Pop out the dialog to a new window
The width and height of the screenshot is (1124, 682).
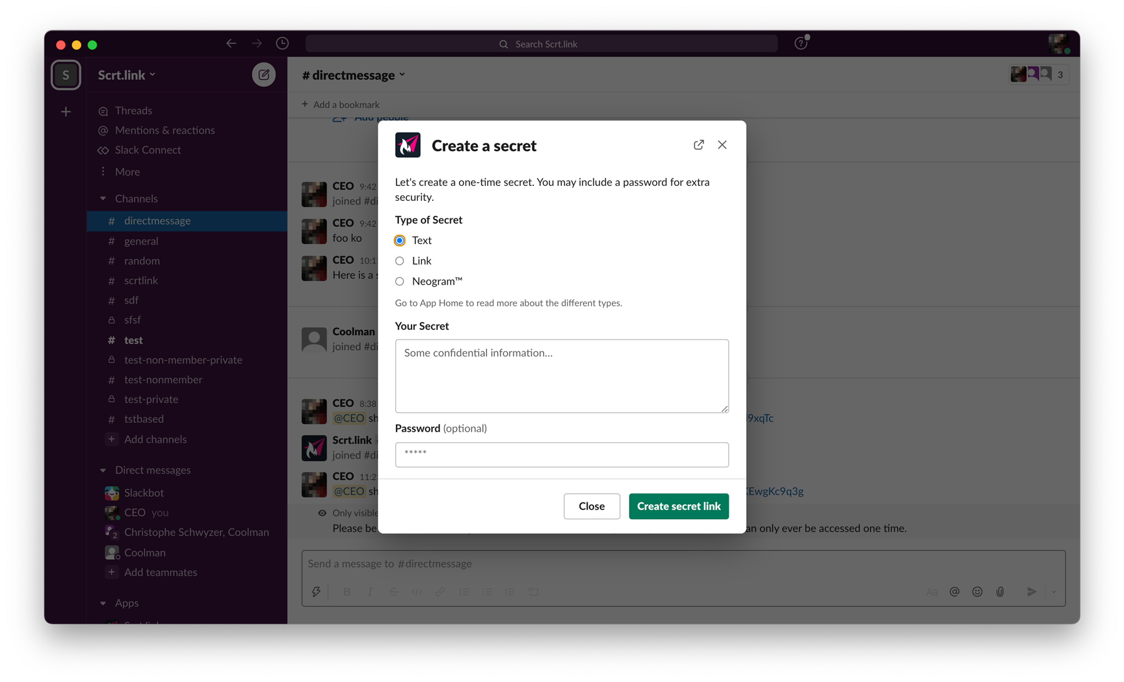tap(699, 145)
